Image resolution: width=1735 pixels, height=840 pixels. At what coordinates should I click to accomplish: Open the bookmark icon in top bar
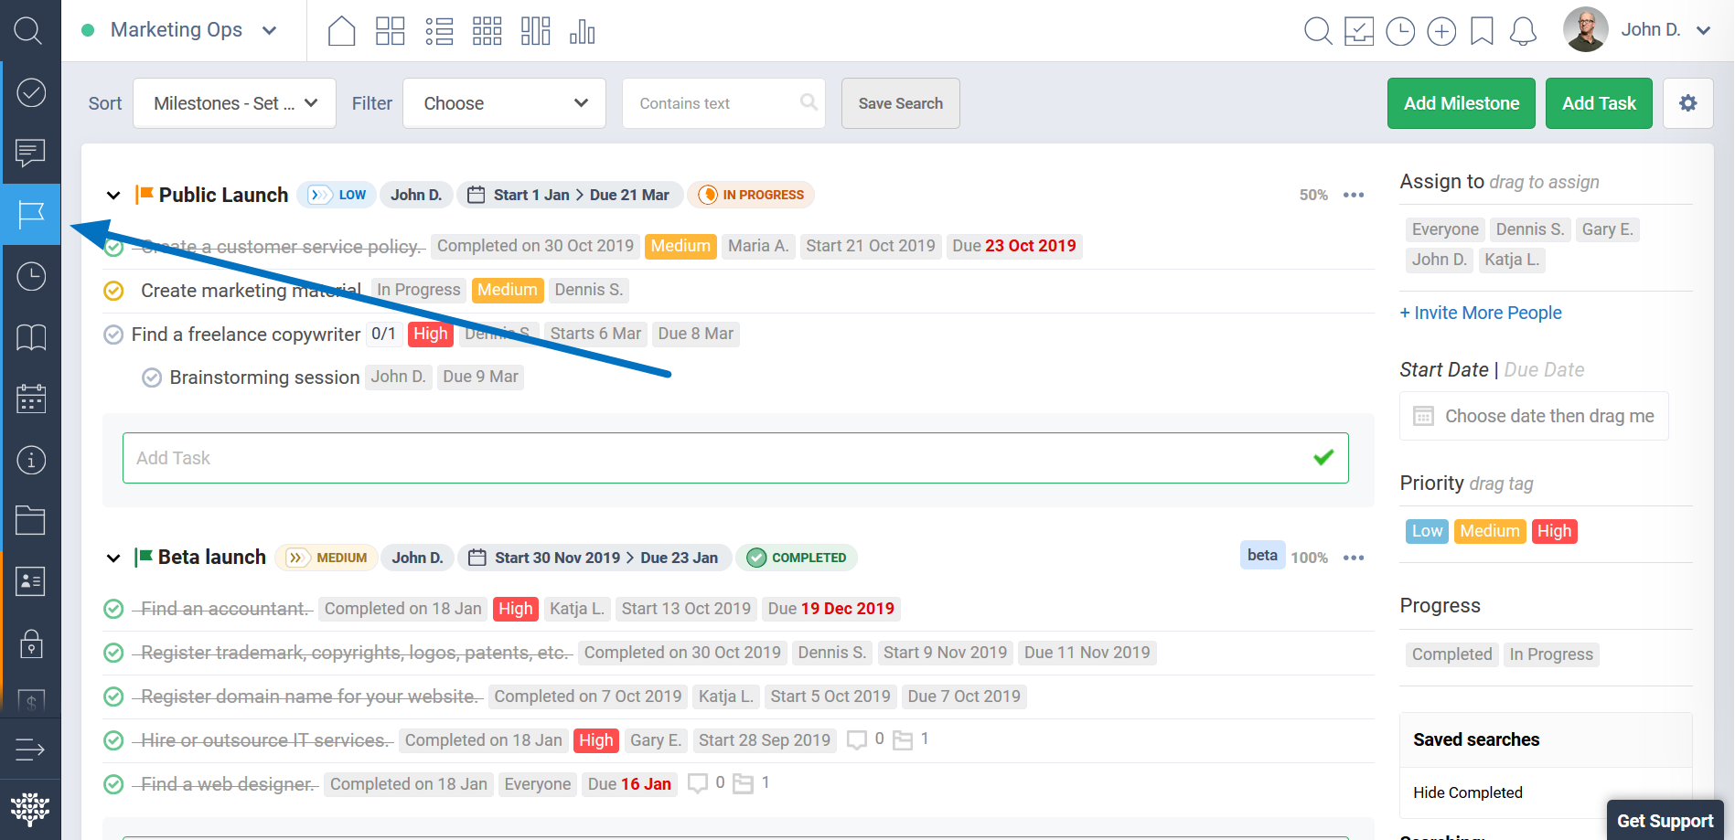pyautogui.click(x=1482, y=31)
